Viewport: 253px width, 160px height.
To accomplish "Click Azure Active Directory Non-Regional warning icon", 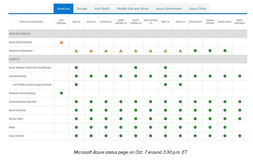I will click(61, 42).
